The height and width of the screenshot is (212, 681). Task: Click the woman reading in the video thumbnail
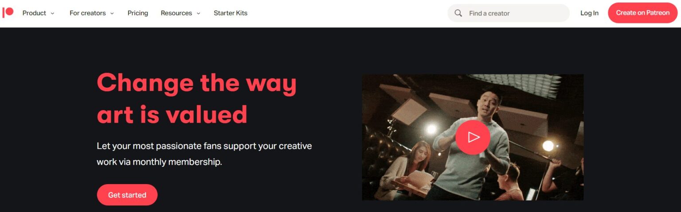coord(413,170)
